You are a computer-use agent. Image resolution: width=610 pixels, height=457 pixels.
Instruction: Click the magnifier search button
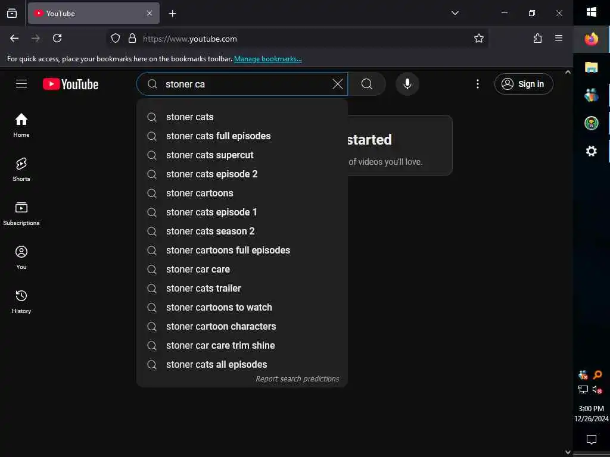[x=367, y=84]
